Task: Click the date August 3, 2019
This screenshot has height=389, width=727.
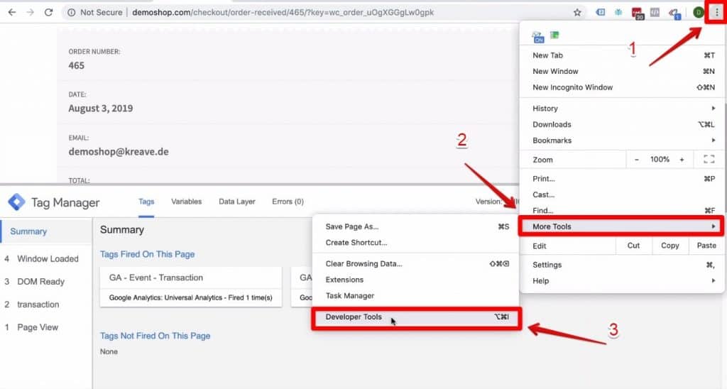Action: tap(101, 109)
